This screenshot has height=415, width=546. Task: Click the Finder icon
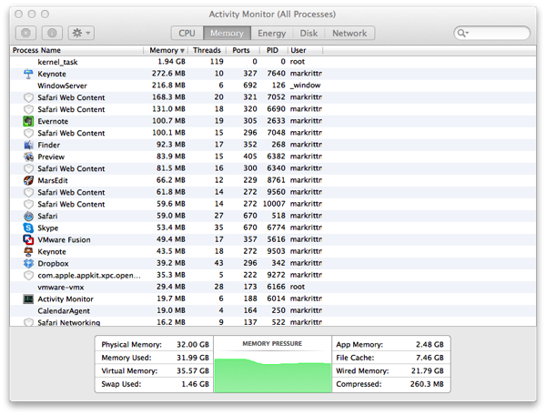pyautogui.click(x=28, y=145)
